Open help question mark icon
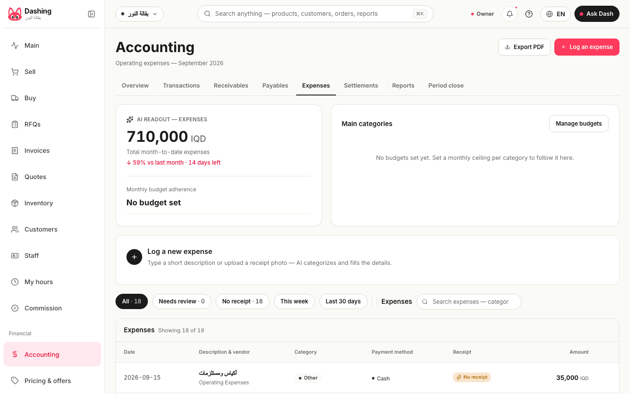The image size is (630, 394). 529,14
